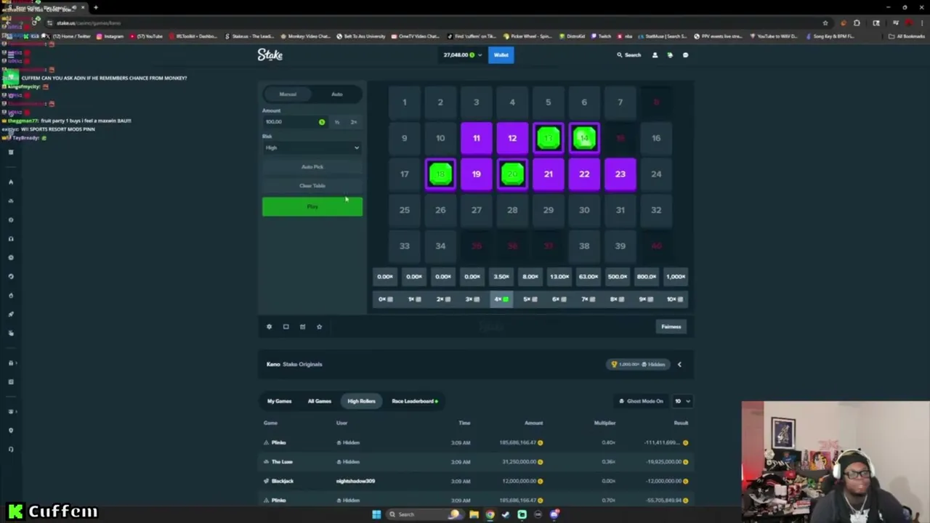The image size is (930, 523).
Task: Favorite the game with the star icon
Action: pos(319,327)
